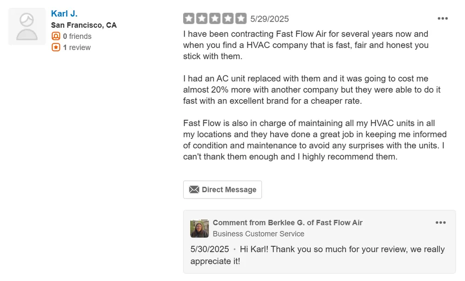Screen dimensions: 465x281
Task: Click the orange star review count icon
Action: click(x=56, y=47)
